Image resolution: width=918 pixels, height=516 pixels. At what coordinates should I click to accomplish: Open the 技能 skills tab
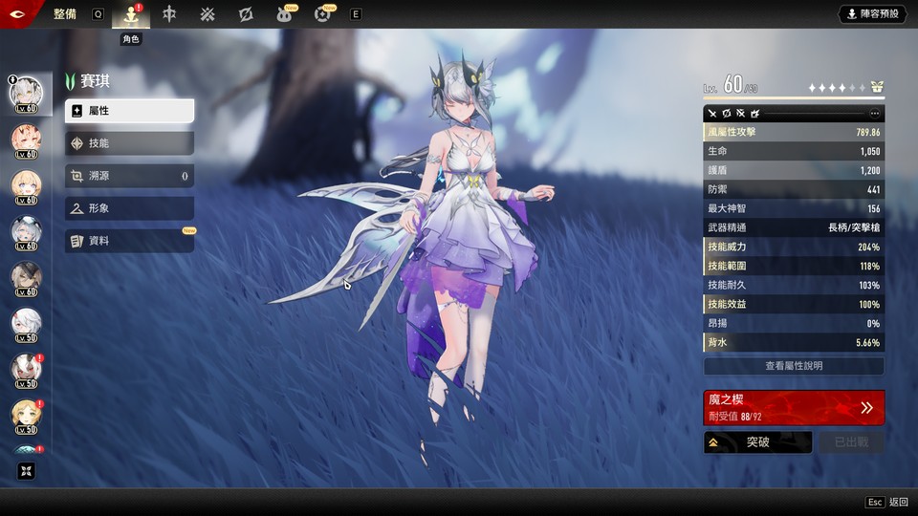pyautogui.click(x=129, y=143)
